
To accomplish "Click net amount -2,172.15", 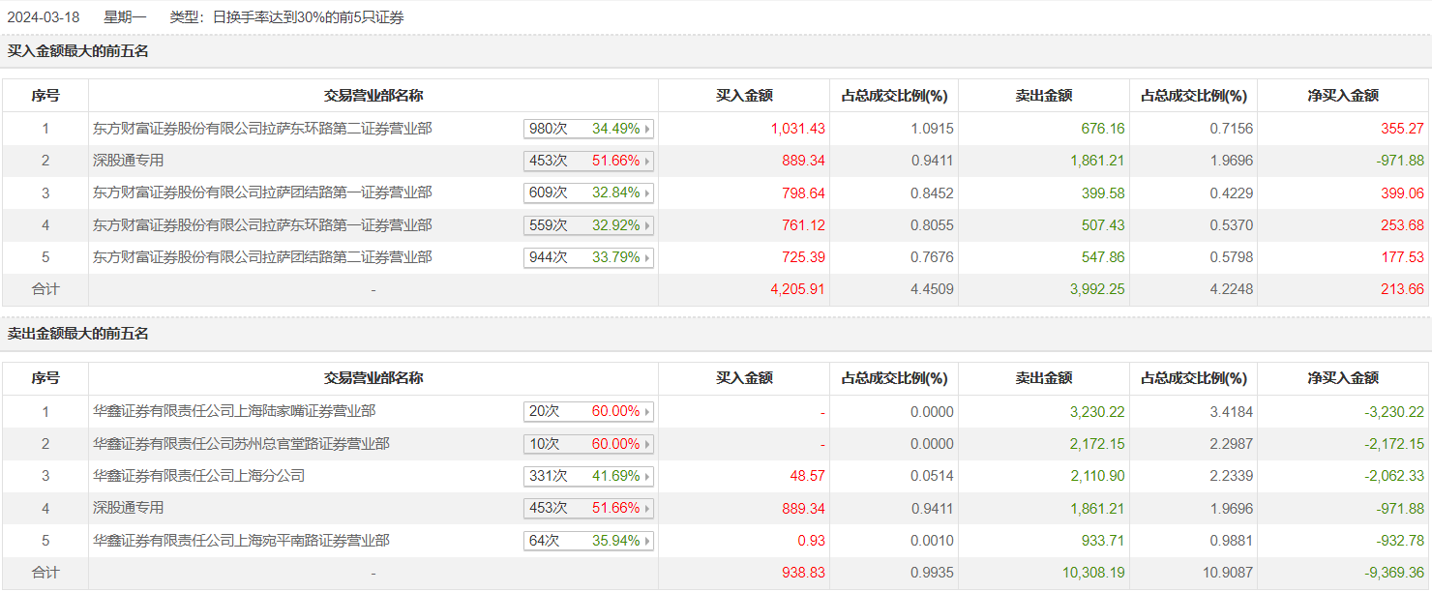I will [1394, 444].
